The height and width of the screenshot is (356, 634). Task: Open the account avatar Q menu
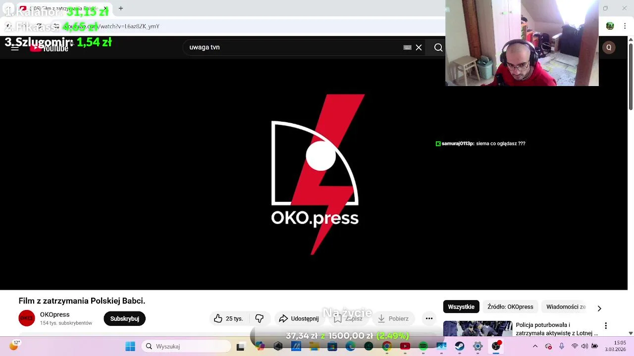(x=609, y=47)
